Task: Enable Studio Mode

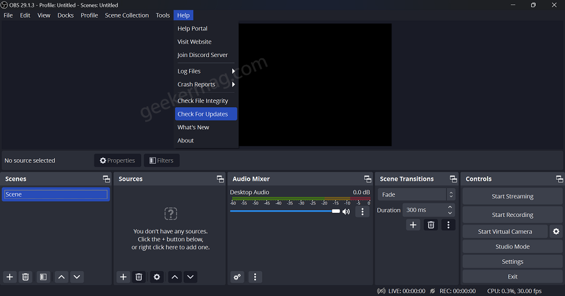Action: point(512,247)
